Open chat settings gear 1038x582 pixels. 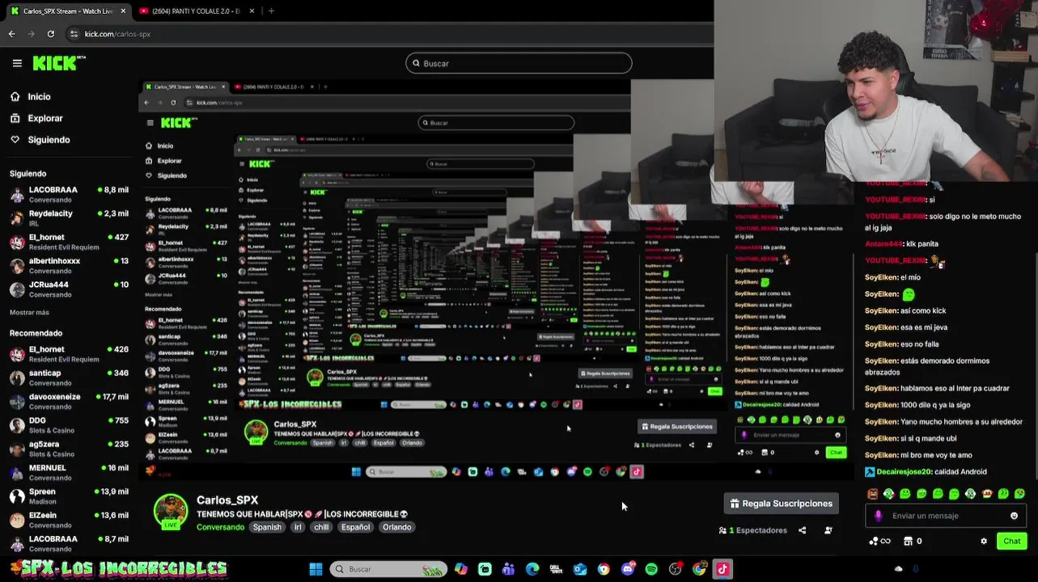(x=984, y=541)
